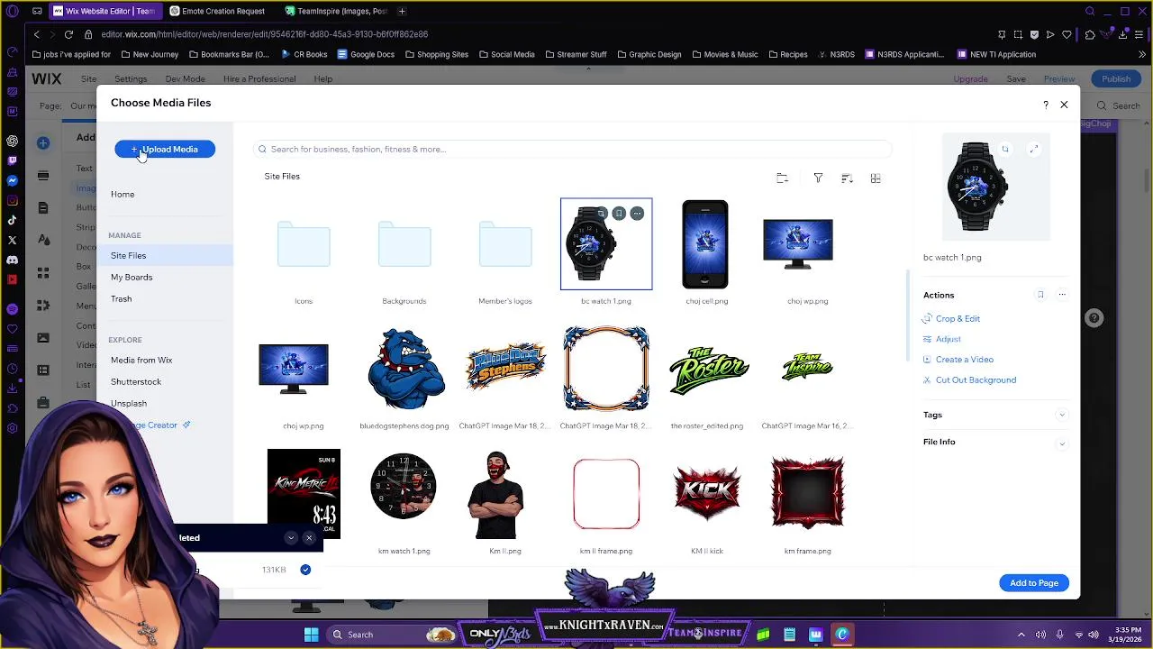
Task: Click Preview in Wix top bar
Action: (1059, 79)
